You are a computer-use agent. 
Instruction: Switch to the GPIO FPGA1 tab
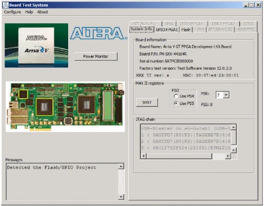167,30
